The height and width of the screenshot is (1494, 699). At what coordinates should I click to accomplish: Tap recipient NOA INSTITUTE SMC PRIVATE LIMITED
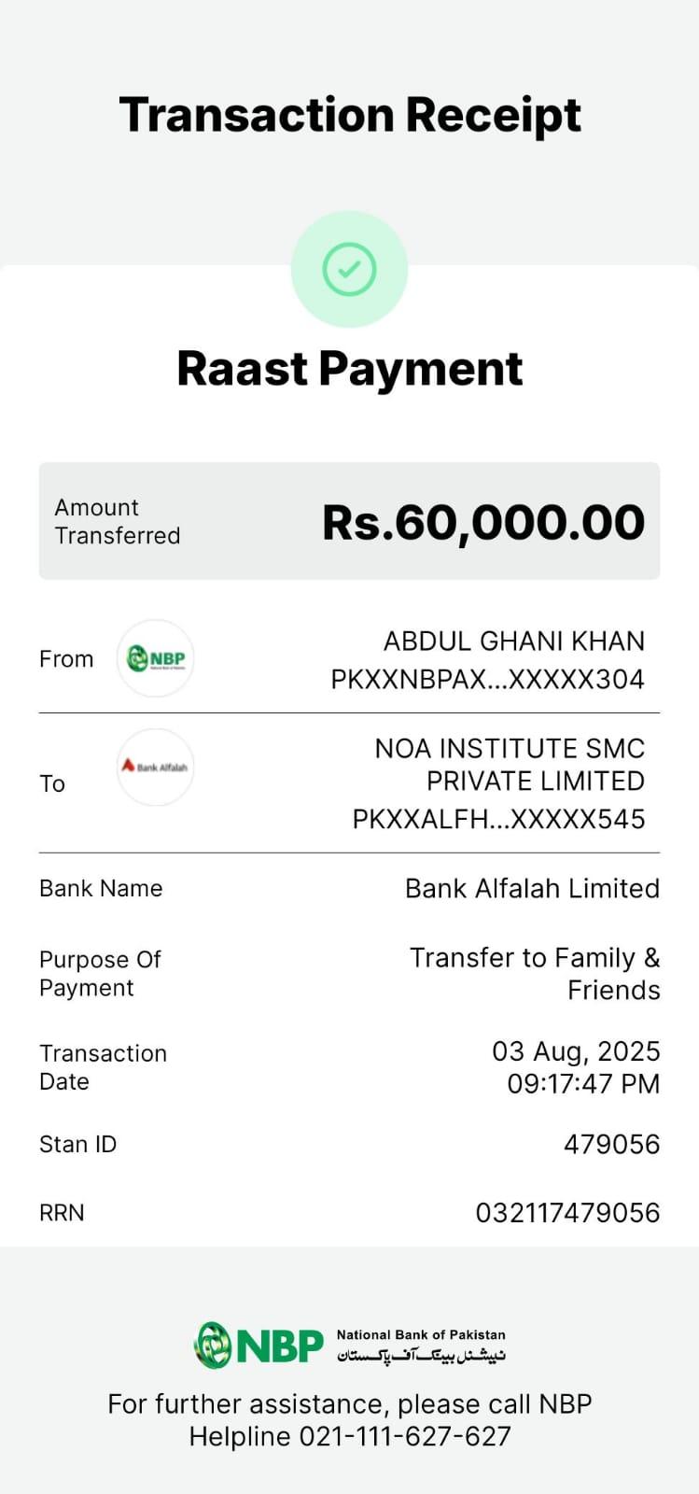(510, 765)
